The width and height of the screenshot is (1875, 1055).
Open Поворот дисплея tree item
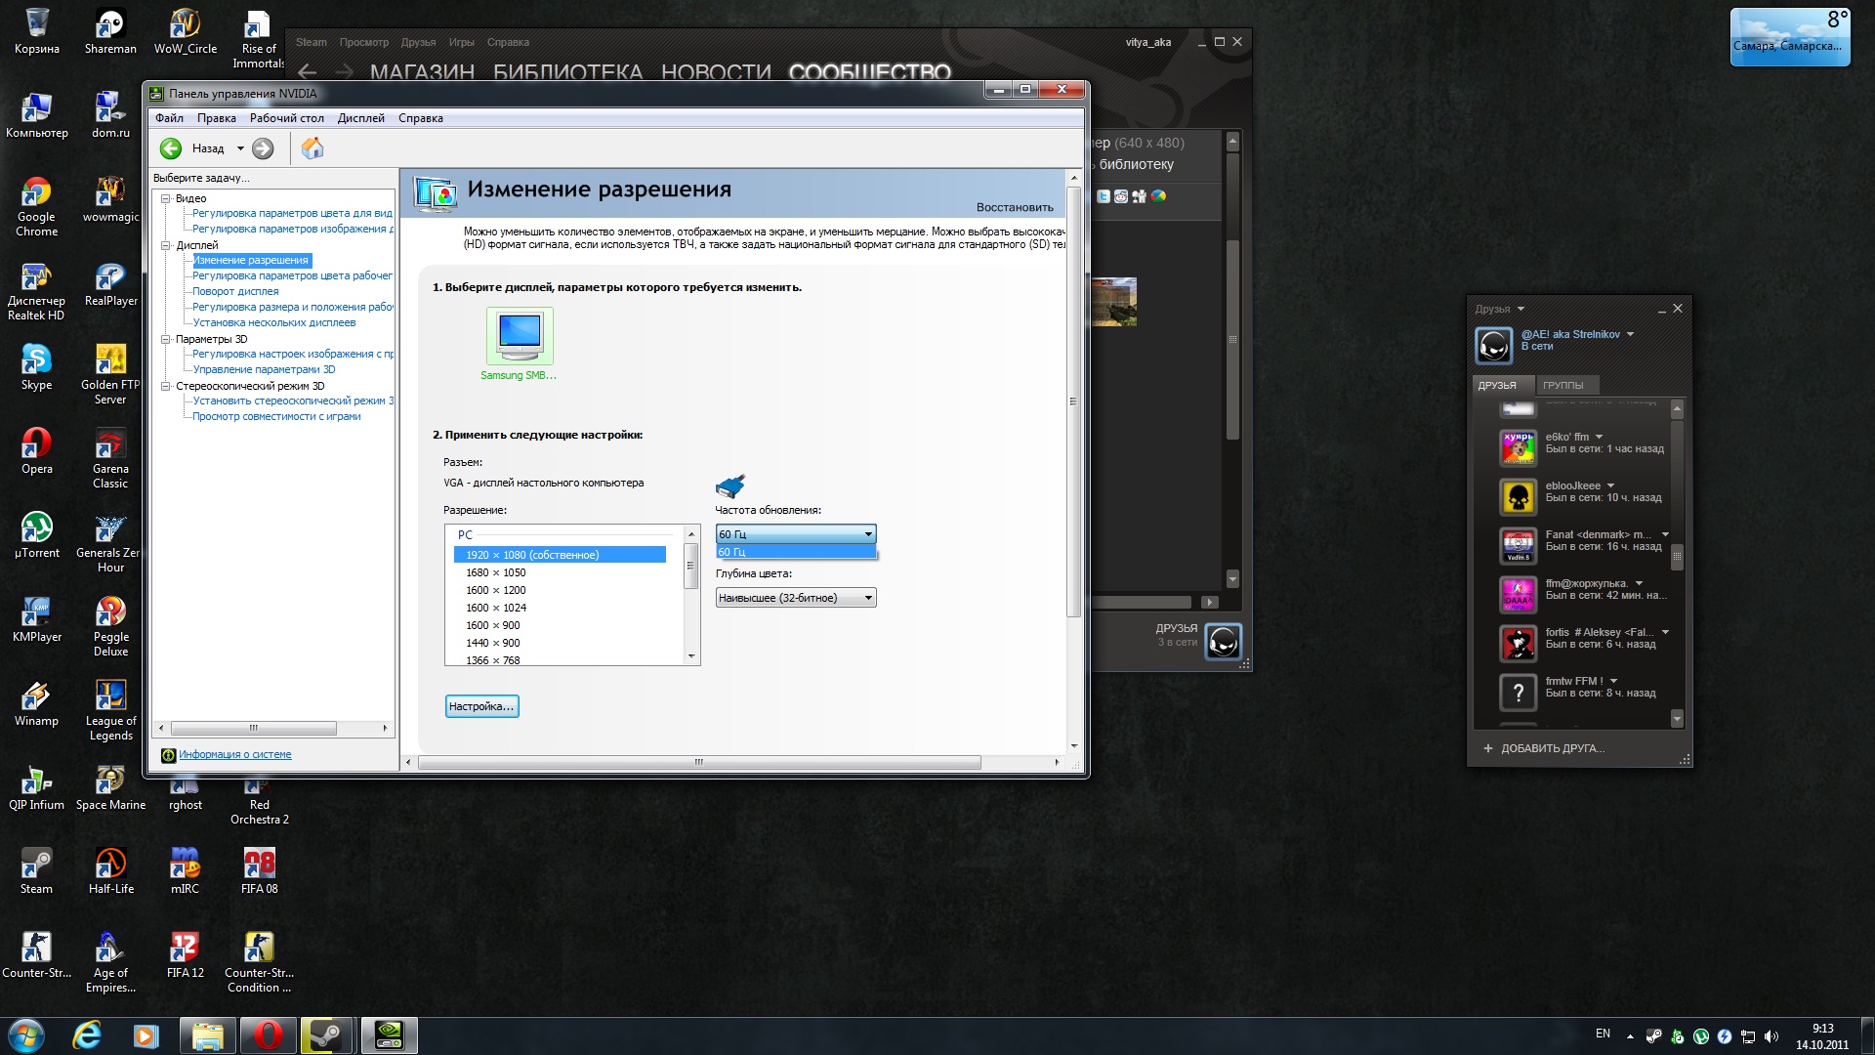pyautogui.click(x=235, y=291)
